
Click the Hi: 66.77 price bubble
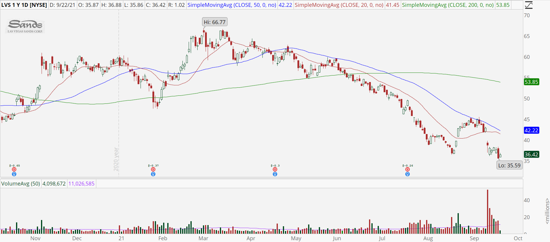click(215, 22)
